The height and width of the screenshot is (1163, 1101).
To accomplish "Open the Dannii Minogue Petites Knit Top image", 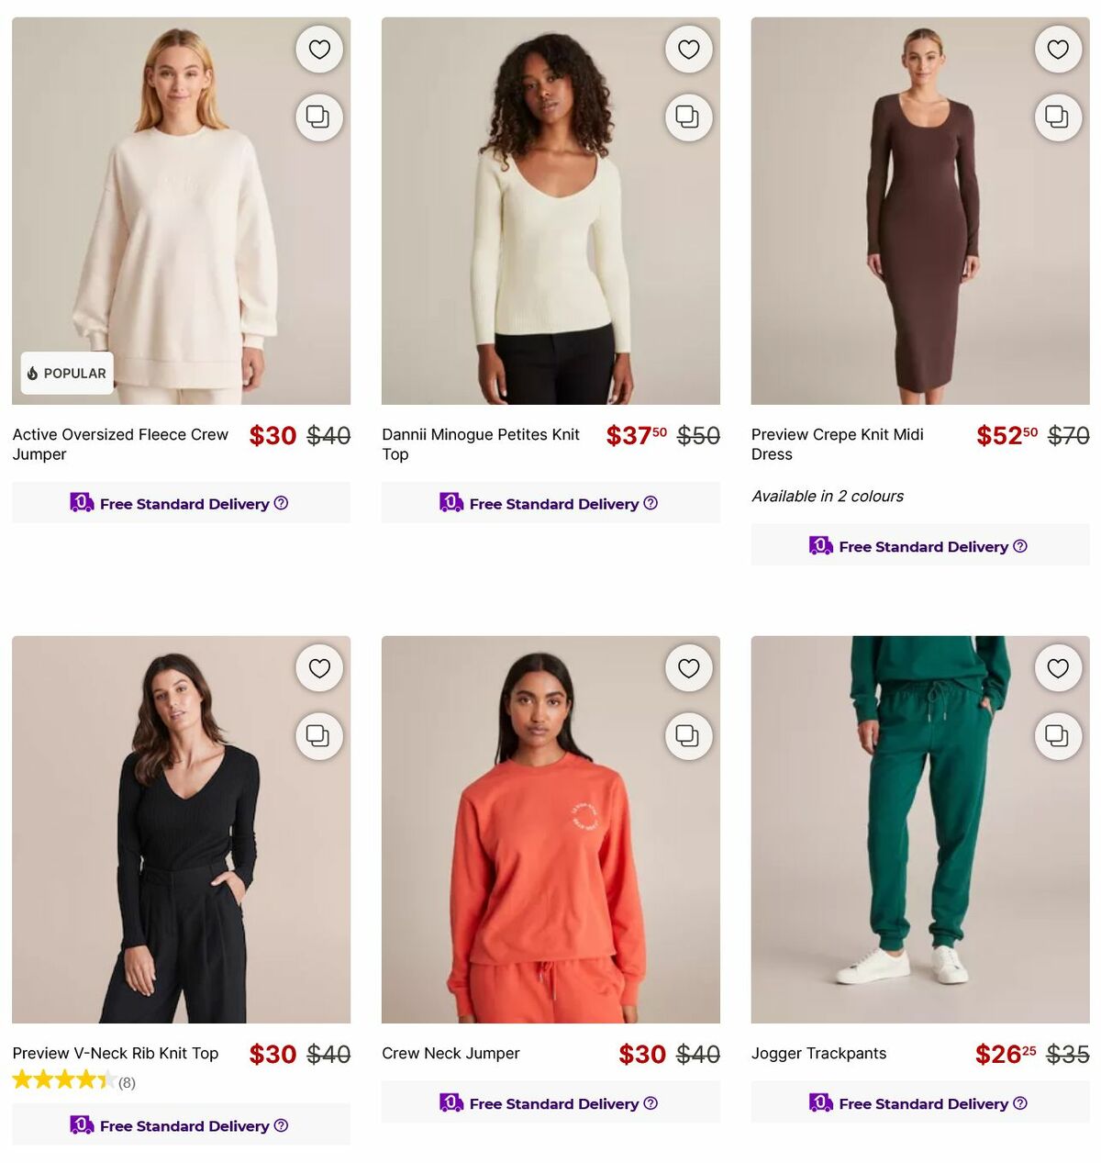I will pos(550,209).
